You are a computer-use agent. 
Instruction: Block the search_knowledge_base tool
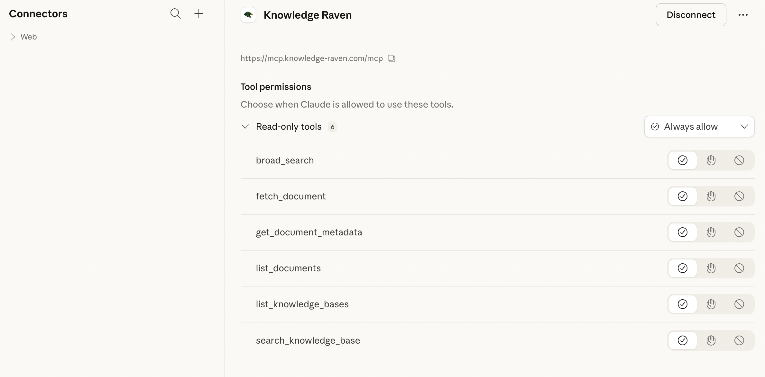point(740,340)
